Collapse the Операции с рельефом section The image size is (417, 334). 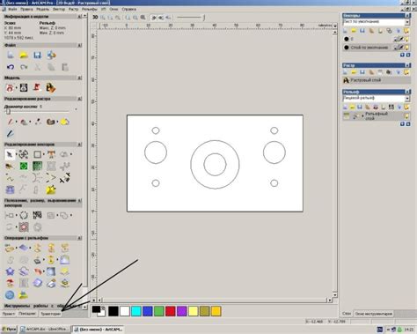pos(79,238)
